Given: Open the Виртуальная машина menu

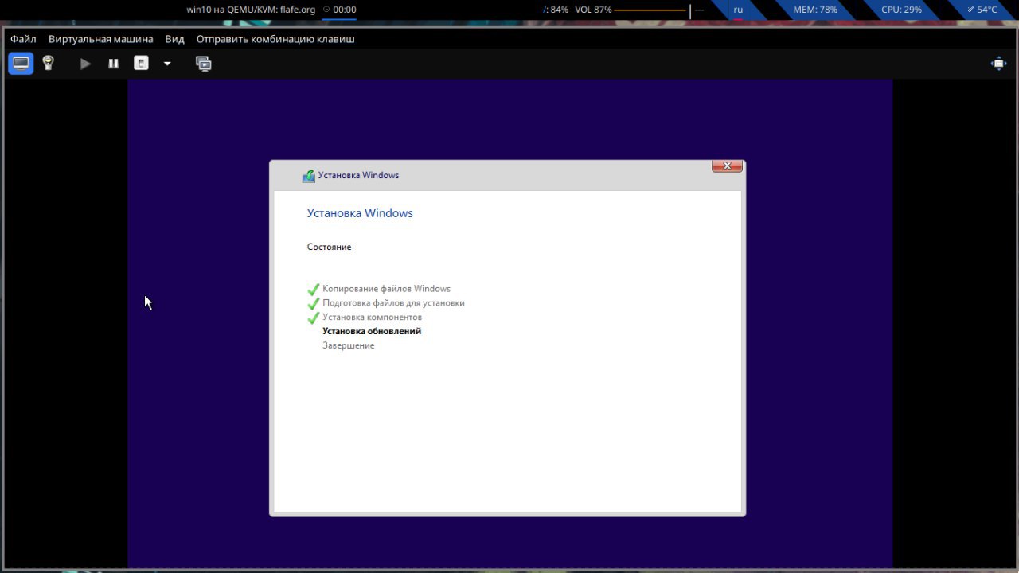Looking at the screenshot, I should [100, 39].
